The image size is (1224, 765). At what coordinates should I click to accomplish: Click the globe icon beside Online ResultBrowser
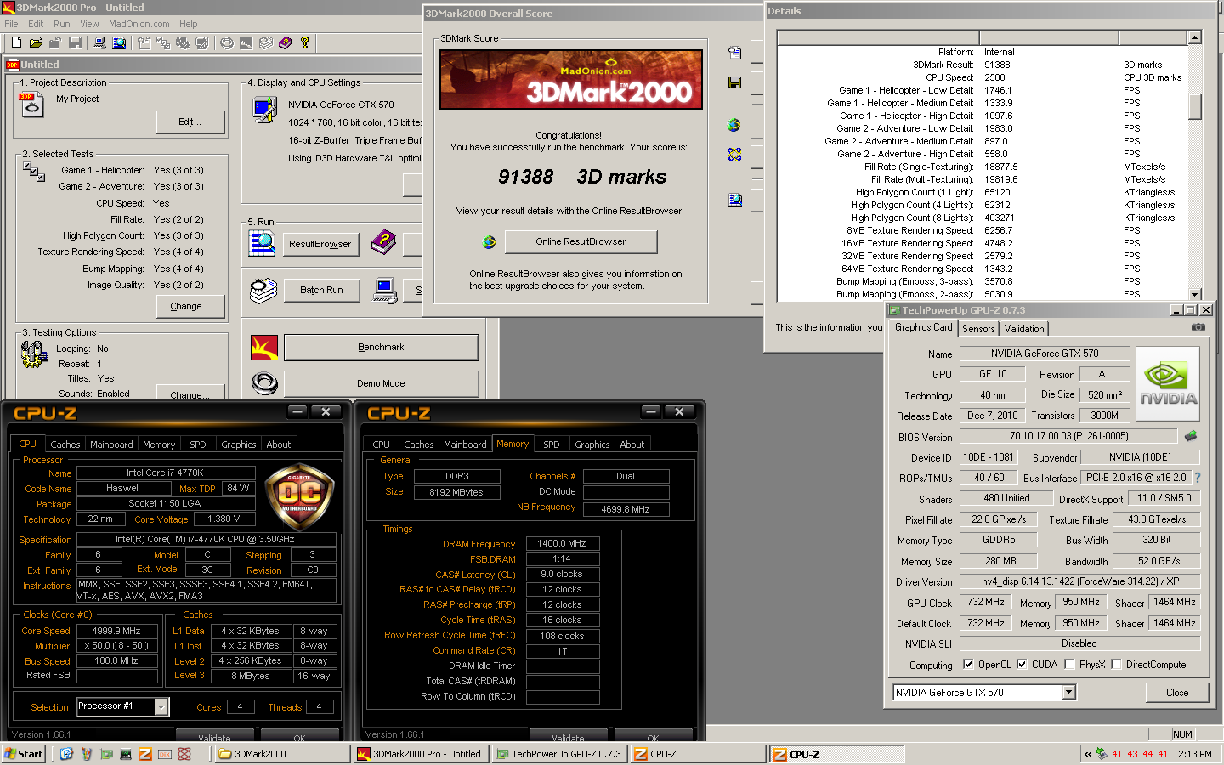coord(489,242)
